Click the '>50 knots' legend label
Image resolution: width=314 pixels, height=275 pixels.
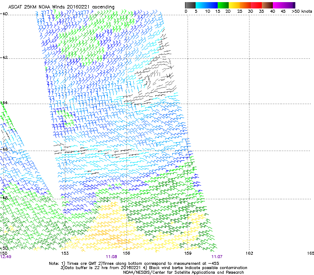pos(302,11)
